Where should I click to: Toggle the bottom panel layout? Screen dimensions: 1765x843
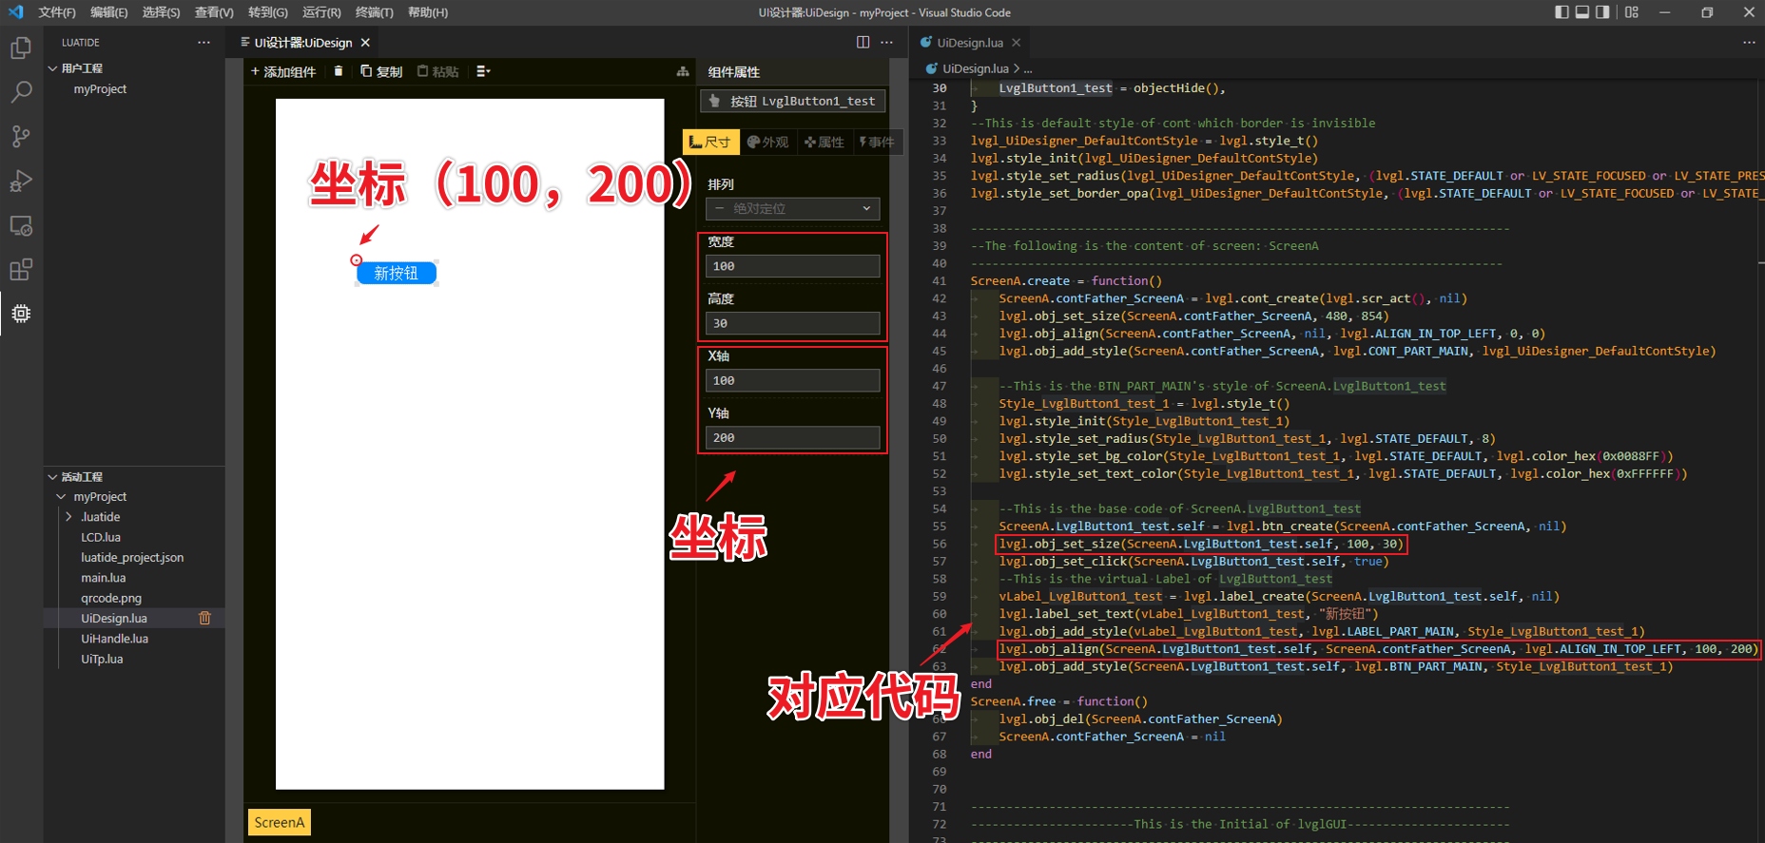pos(1582,12)
